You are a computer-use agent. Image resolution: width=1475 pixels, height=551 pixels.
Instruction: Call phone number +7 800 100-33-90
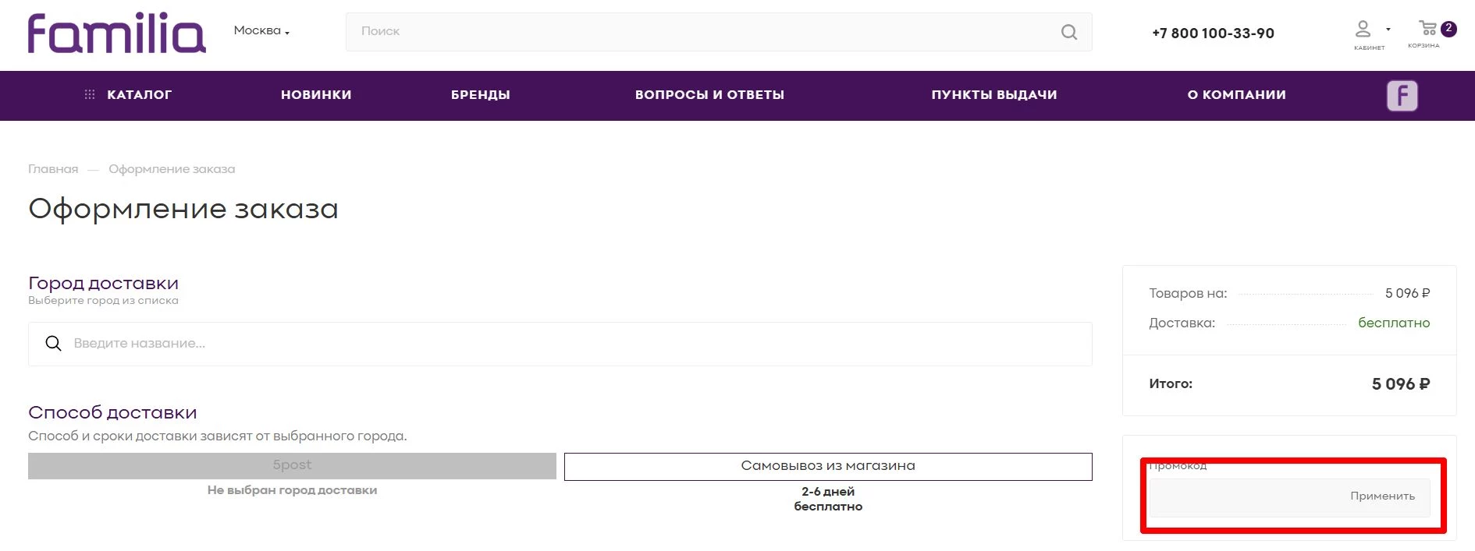[x=1213, y=34]
